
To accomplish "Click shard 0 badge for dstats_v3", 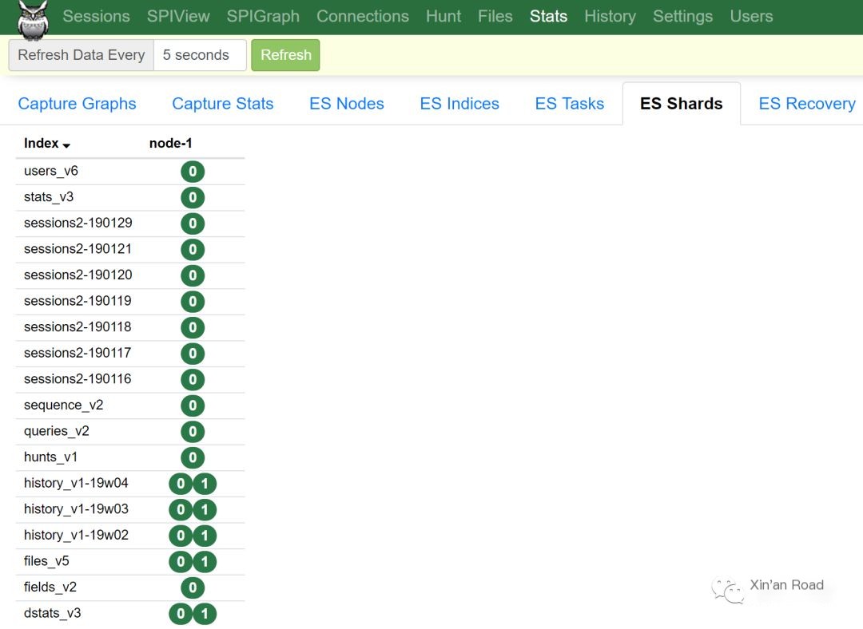I will pos(181,614).
